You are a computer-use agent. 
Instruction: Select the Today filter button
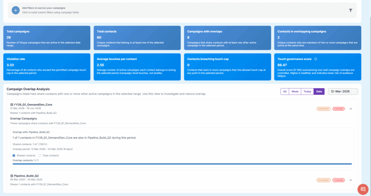click(307, 91)
